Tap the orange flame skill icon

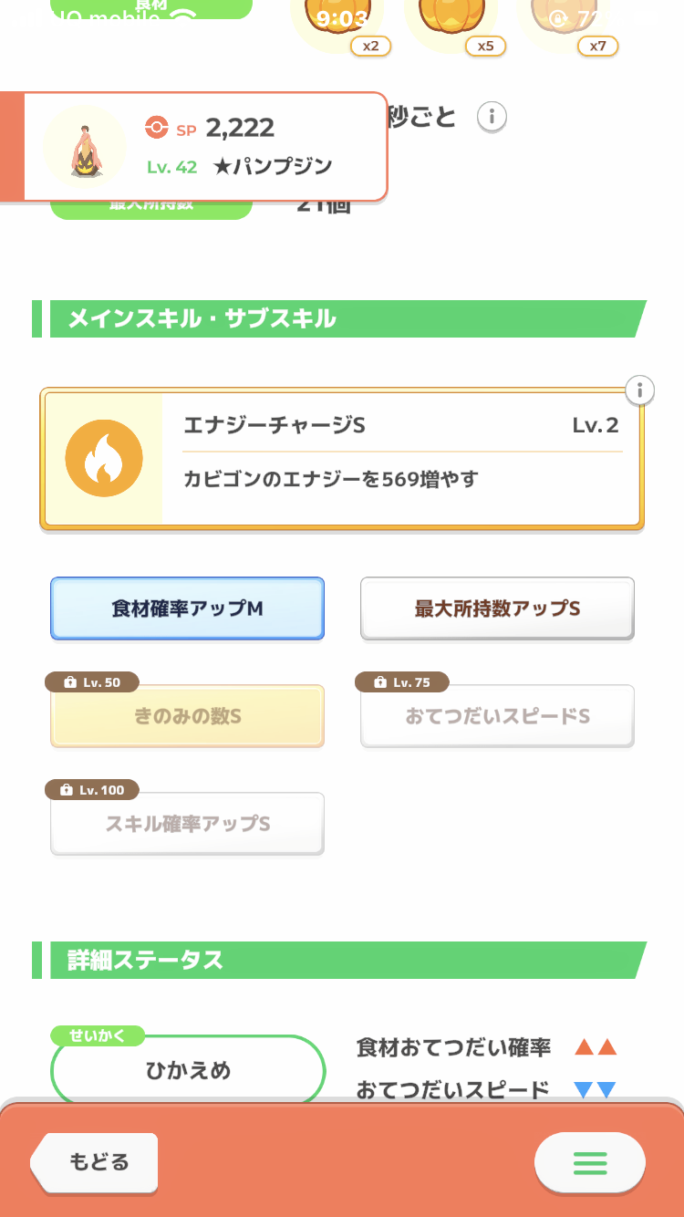(104, 459)
